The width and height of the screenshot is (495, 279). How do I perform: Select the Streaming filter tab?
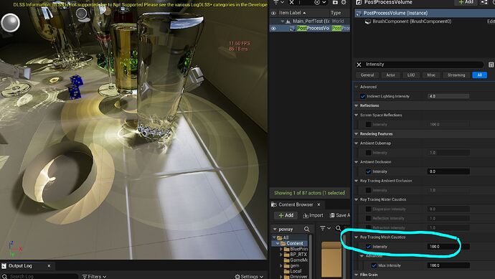pyautogui.click(x=456, y=75)
